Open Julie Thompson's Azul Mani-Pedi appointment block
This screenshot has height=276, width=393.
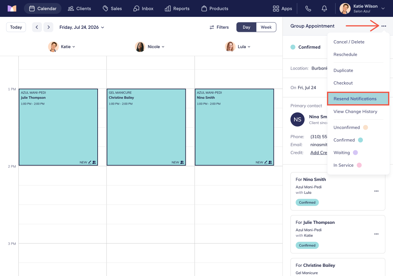coord(58,127)
